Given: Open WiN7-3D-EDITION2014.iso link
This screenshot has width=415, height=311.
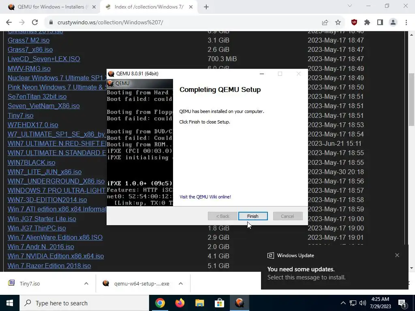Looking at the screenshot, I should [47, 200].
